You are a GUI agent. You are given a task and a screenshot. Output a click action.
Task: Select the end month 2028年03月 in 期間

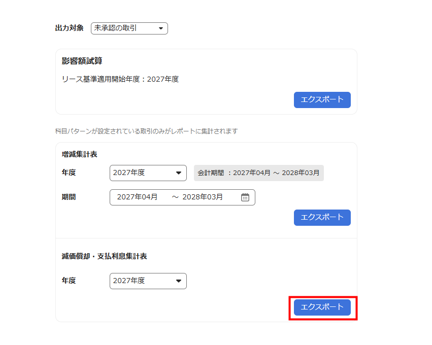(x=203, y=197)
